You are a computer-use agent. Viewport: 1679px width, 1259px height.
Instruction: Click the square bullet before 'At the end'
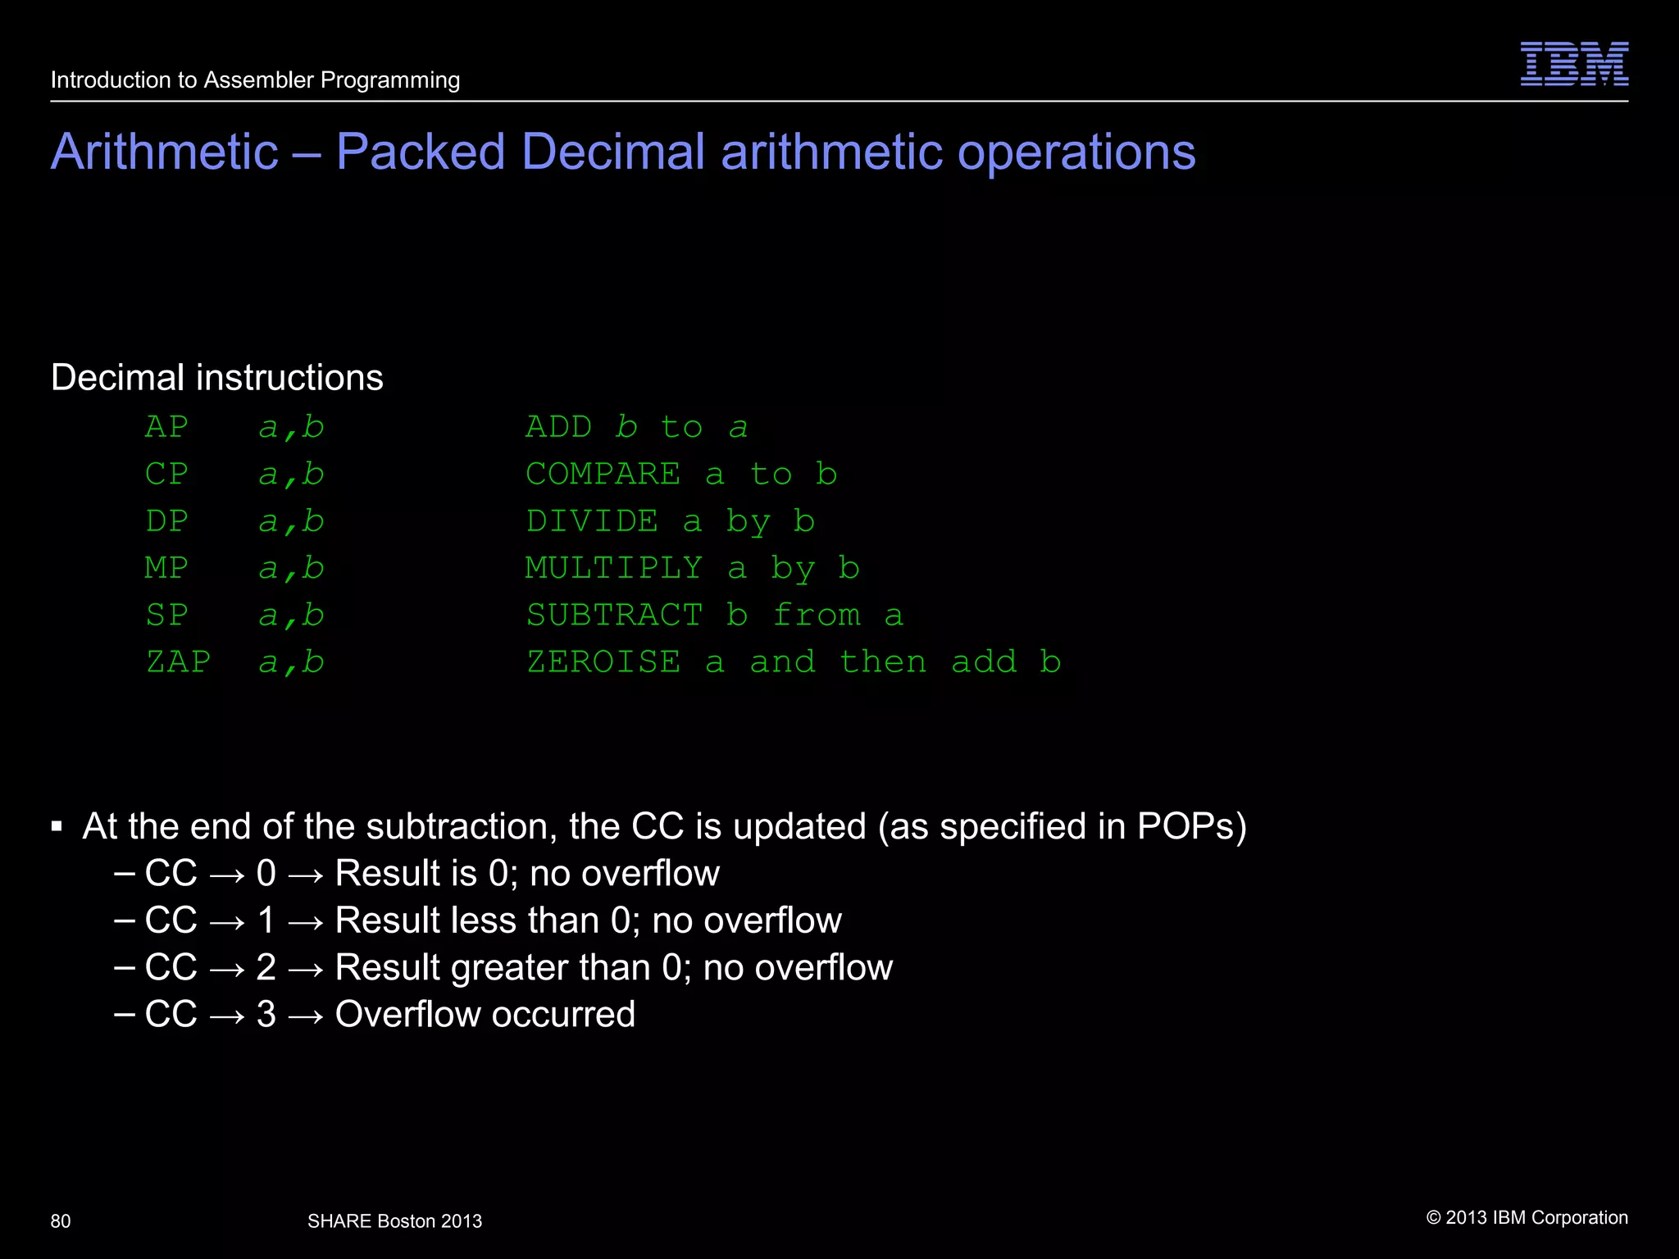57,825
